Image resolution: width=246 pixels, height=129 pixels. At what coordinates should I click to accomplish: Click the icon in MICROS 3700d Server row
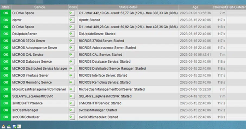72,41
